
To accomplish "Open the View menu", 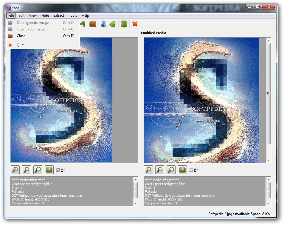I will point(33,16).
